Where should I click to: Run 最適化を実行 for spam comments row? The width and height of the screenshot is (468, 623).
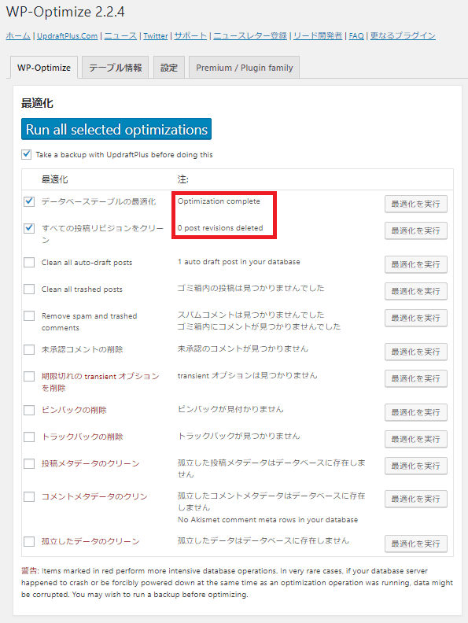coord(415,318)
